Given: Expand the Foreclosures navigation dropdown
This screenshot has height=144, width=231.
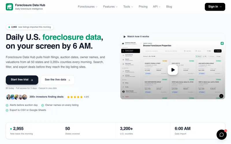Looking at the screenshot, I should [x=87, y=7].
